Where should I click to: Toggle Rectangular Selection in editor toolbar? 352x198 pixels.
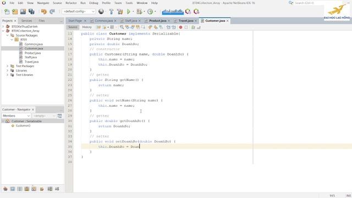tap(143, 27)
